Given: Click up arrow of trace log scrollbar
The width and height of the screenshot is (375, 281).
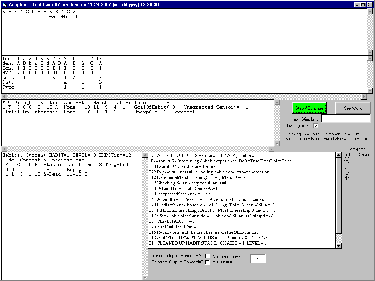Looking at the screenshot, I should (339, 155).
